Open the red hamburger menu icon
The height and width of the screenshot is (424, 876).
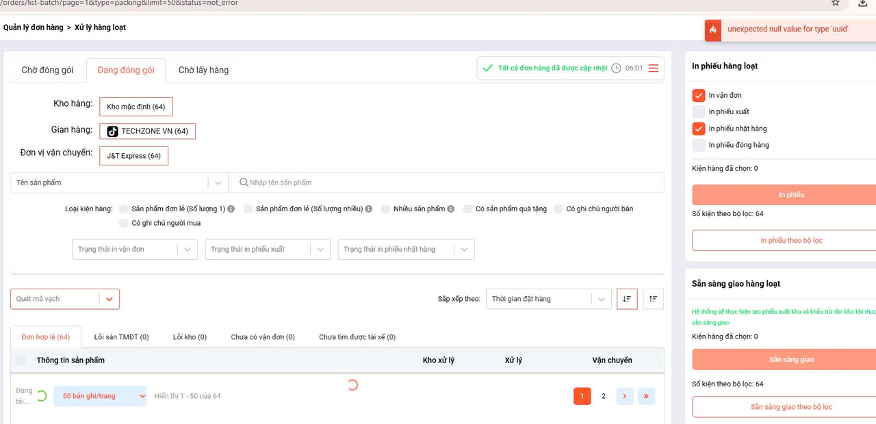pyautogui.click(x=654, y=68)
